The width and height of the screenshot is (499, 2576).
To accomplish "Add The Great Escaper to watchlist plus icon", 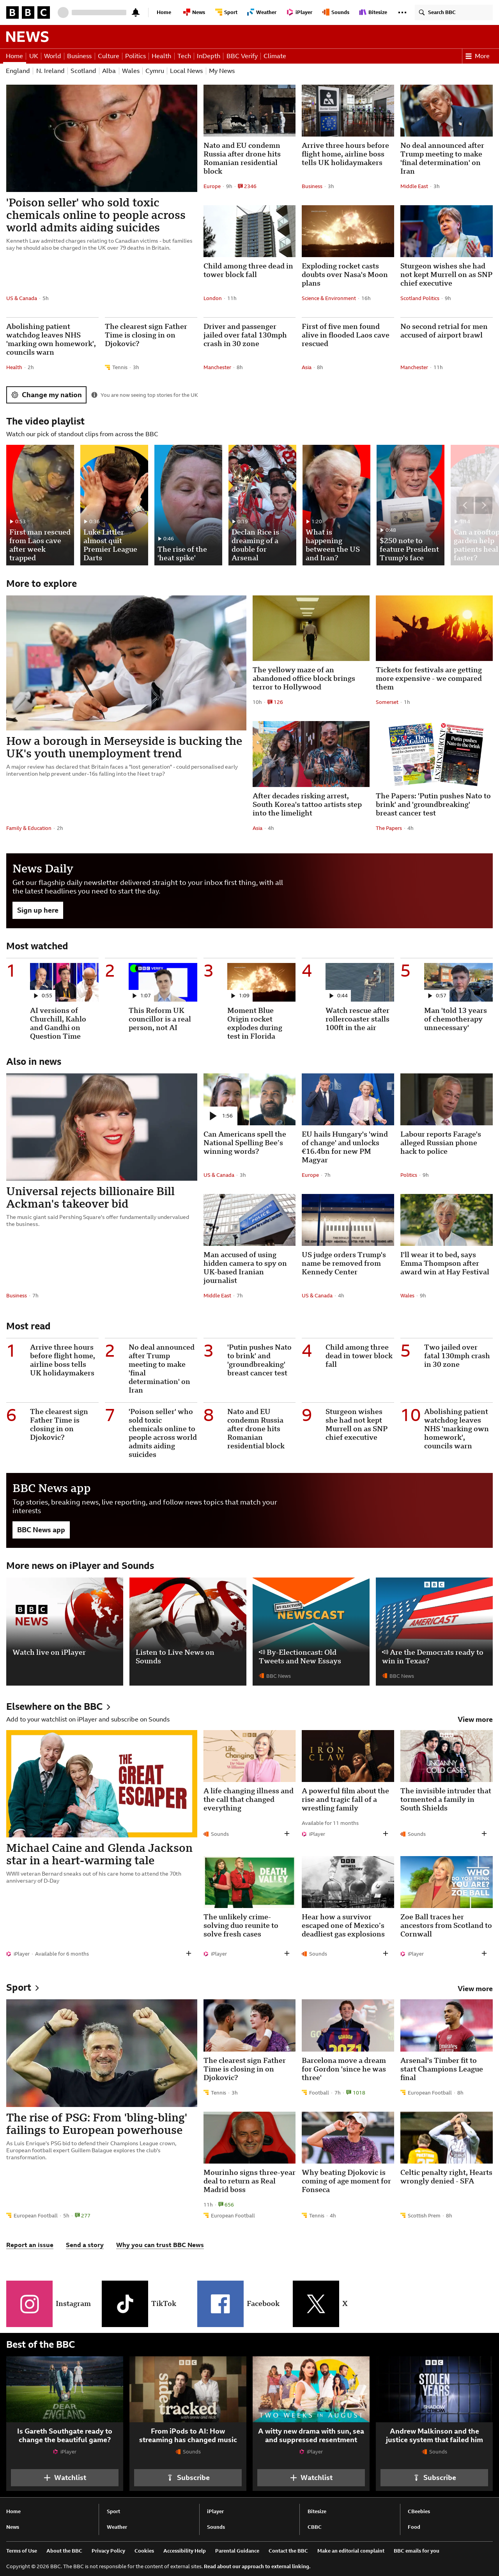I will point(188,1953).
